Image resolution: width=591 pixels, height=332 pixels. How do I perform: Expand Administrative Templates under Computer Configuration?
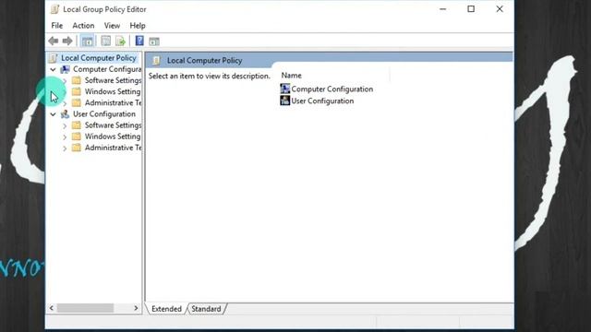pyautogui.click(x=65, y=103)
